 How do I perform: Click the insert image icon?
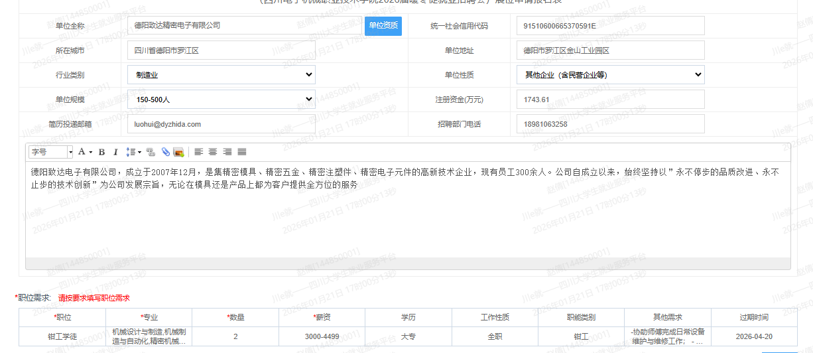tap(178, 152)
